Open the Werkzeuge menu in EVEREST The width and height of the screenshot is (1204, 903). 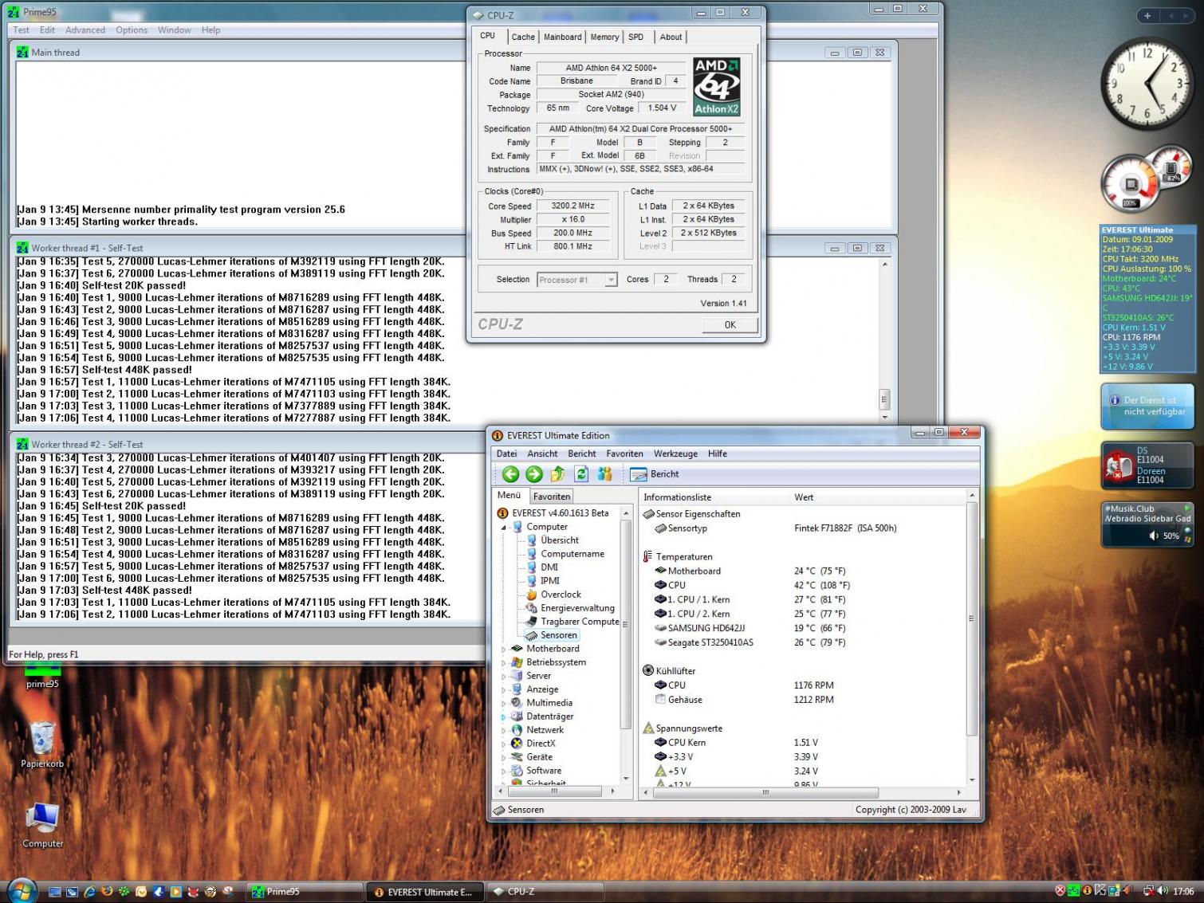click(x=675, y=453)
